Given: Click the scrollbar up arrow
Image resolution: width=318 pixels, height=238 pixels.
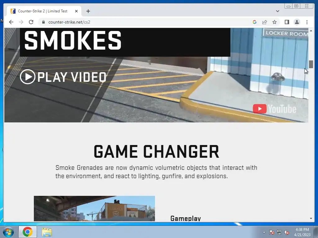Looking at the screenshot, I should 311,31.
